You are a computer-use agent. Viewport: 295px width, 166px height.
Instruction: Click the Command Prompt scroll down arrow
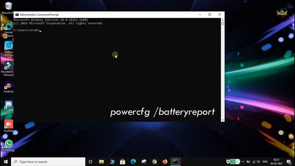coord(223,120)
